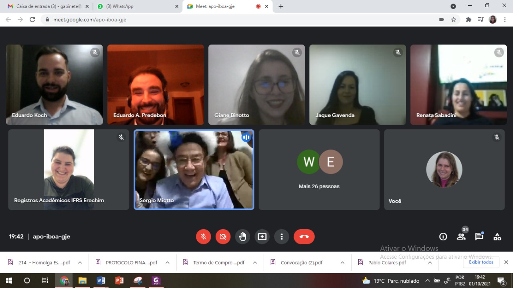Hang up the call
This screenshot has width=513, height=288.
[x=304, y=237]
